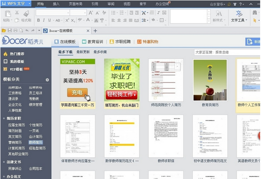Toggle bold formatting
Viewport: 261px width, 179px height.
click(x=38, y=20)
